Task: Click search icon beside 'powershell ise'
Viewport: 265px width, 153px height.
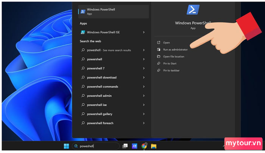Action: (83, 105)
